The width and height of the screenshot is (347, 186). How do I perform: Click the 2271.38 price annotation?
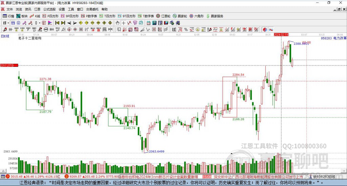coord(45,79)
